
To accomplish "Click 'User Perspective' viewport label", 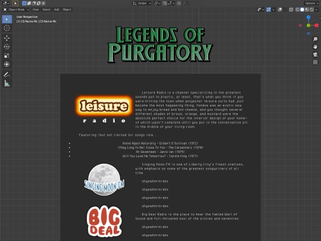I will (27, 17).
